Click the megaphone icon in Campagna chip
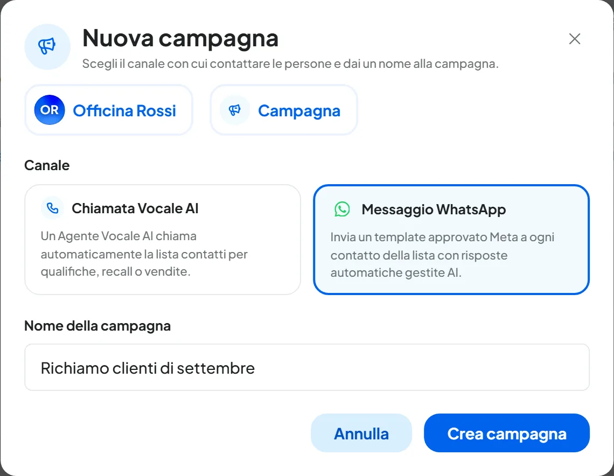This screenshot has height=476, width=614. pos(234,110)
